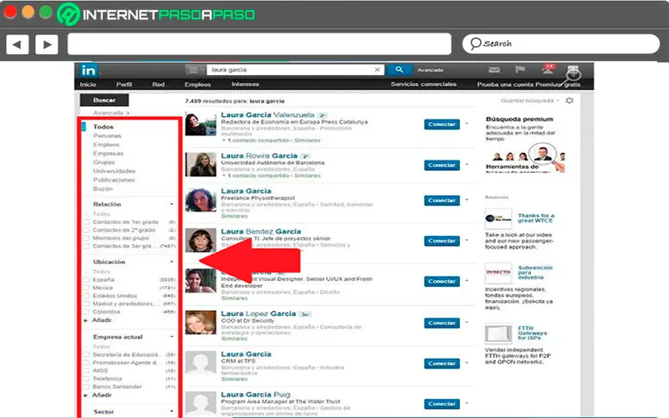Open dropdown arrow next to Laura Benitez Garcia's Conectar
The height and width of the screenshot is (418, 669).
coord(467,241)
